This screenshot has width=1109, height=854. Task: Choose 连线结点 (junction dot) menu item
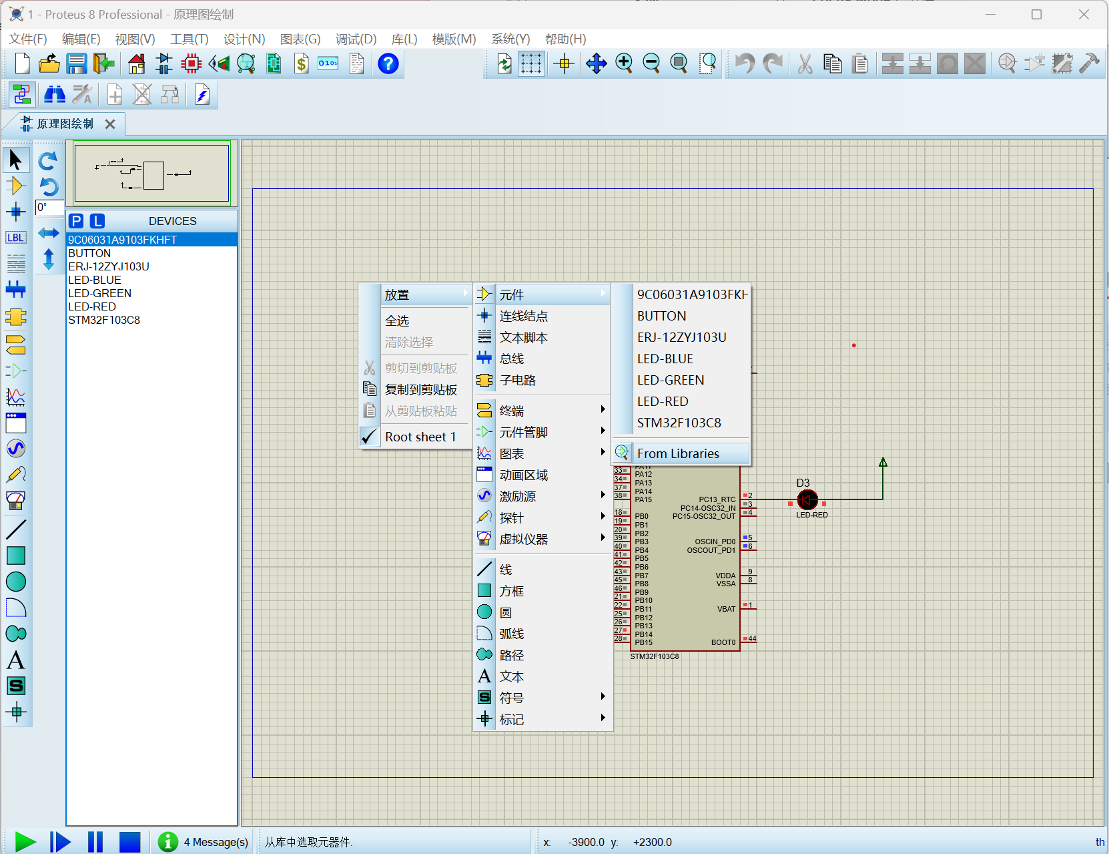point(542,316)
